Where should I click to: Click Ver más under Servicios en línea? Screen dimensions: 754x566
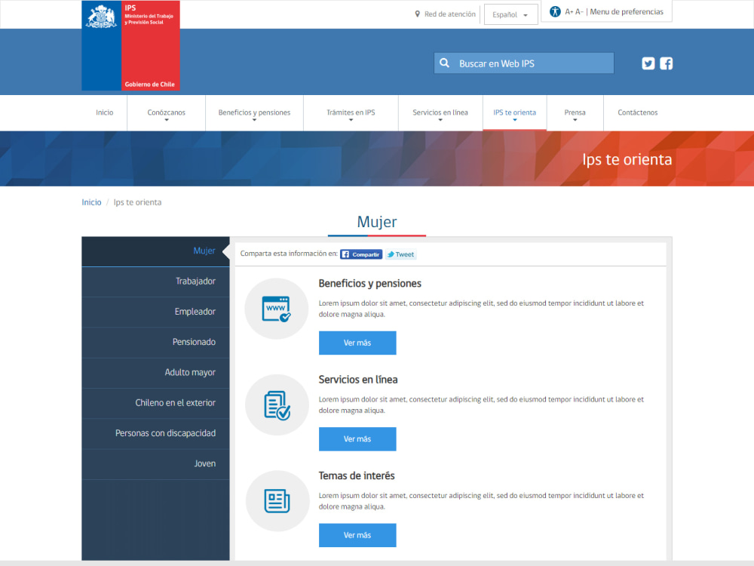tap(357, 439)
